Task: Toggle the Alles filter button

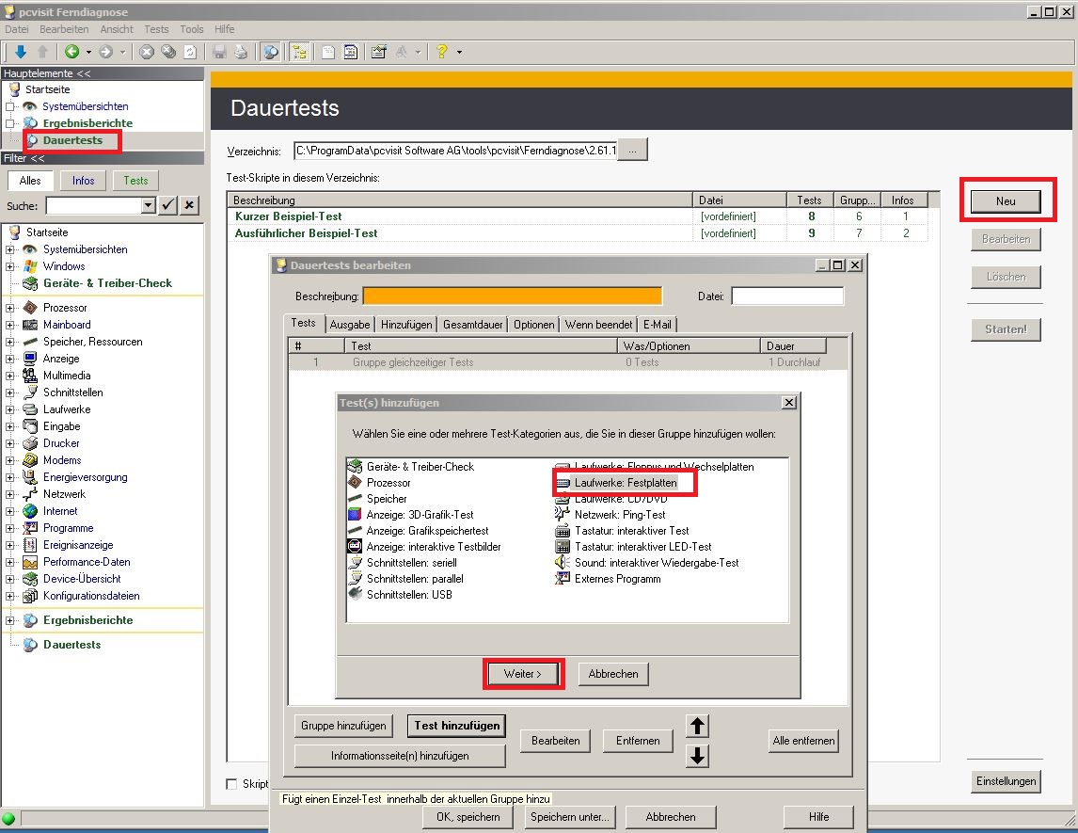Action: (30, 181)
